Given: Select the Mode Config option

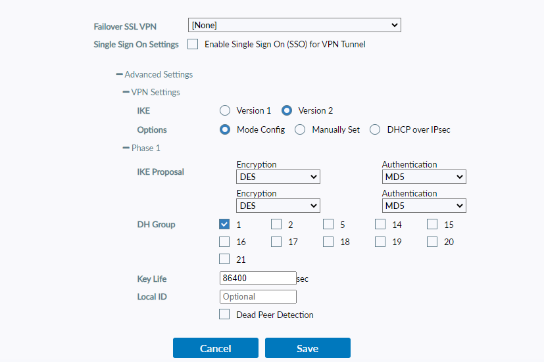Looking at the screenshot, I should tap(225, 129).
